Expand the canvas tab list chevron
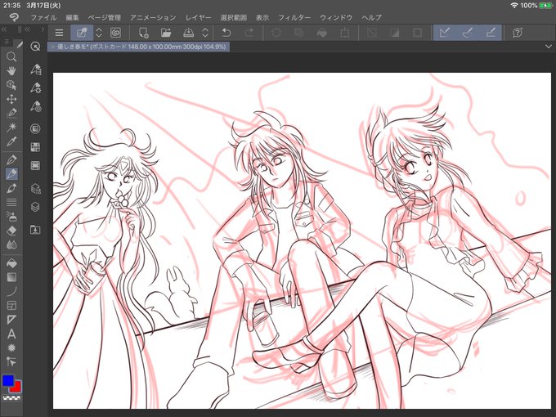The width and height of the screenshot is (556, 417). (548, 47)
